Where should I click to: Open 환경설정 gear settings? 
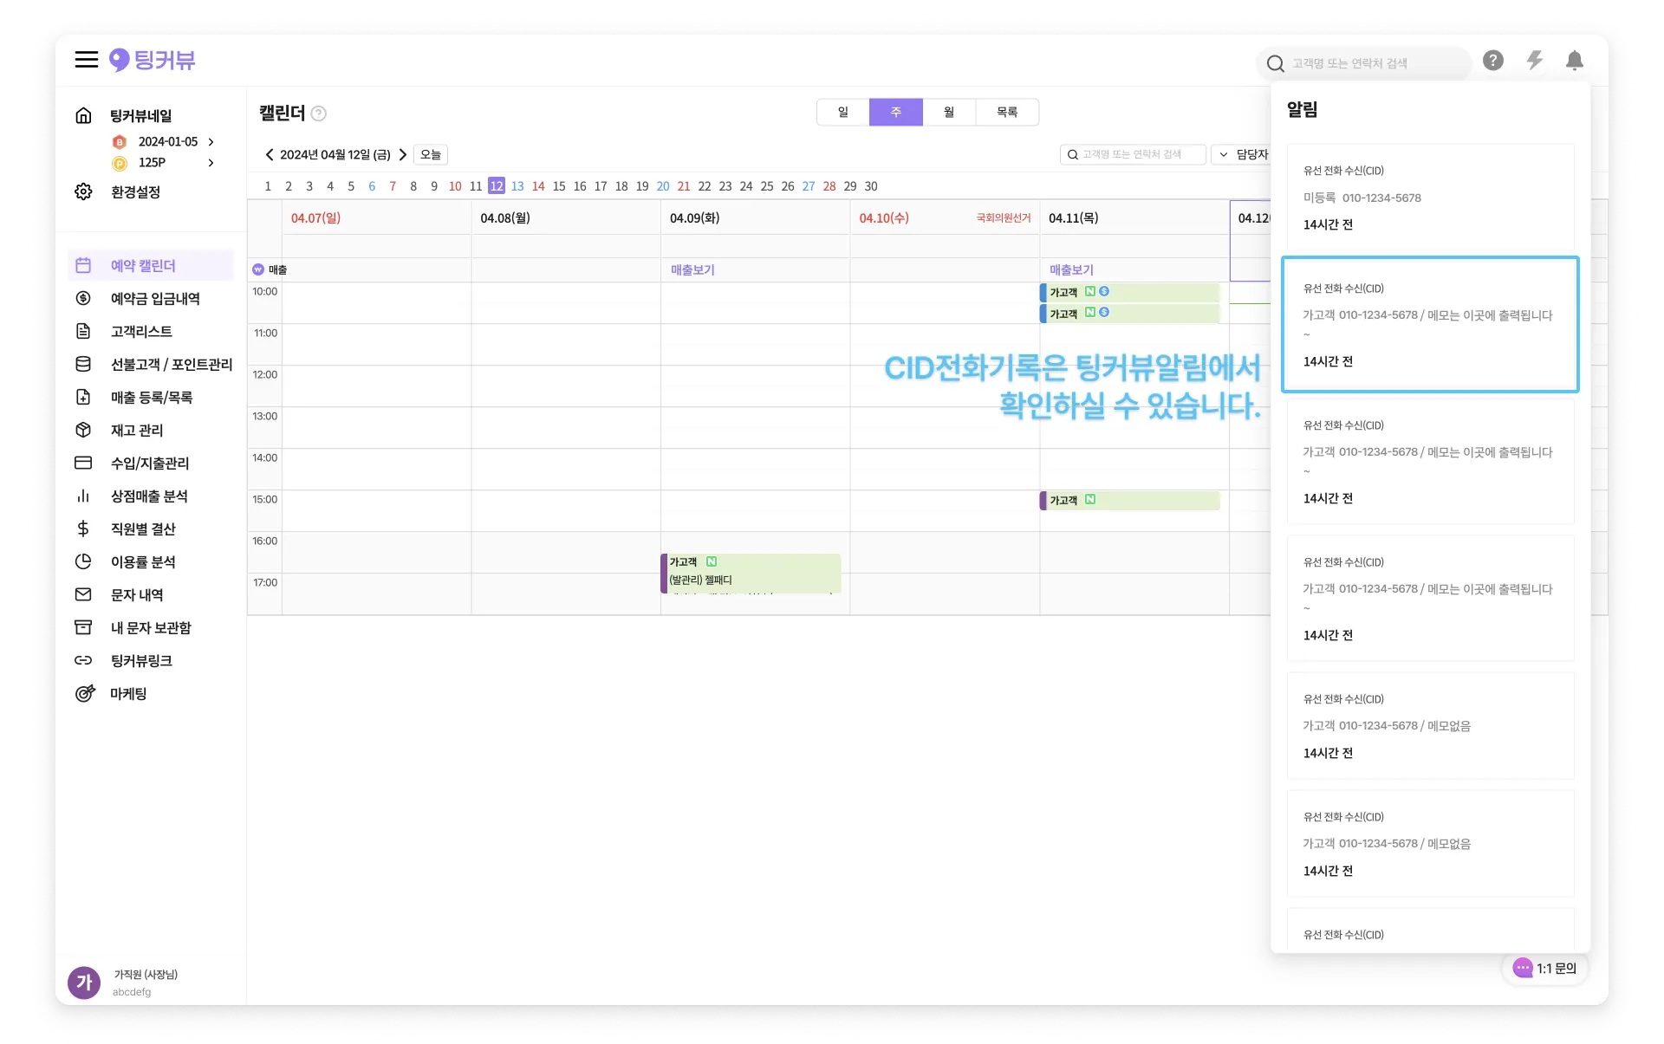83,191
